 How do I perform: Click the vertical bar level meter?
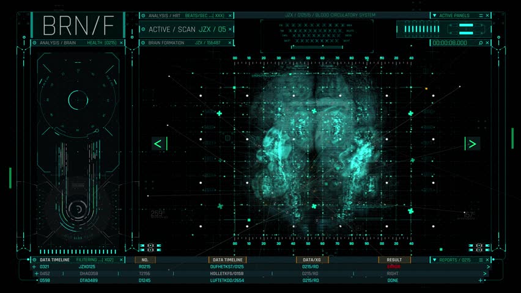[422, 29]
